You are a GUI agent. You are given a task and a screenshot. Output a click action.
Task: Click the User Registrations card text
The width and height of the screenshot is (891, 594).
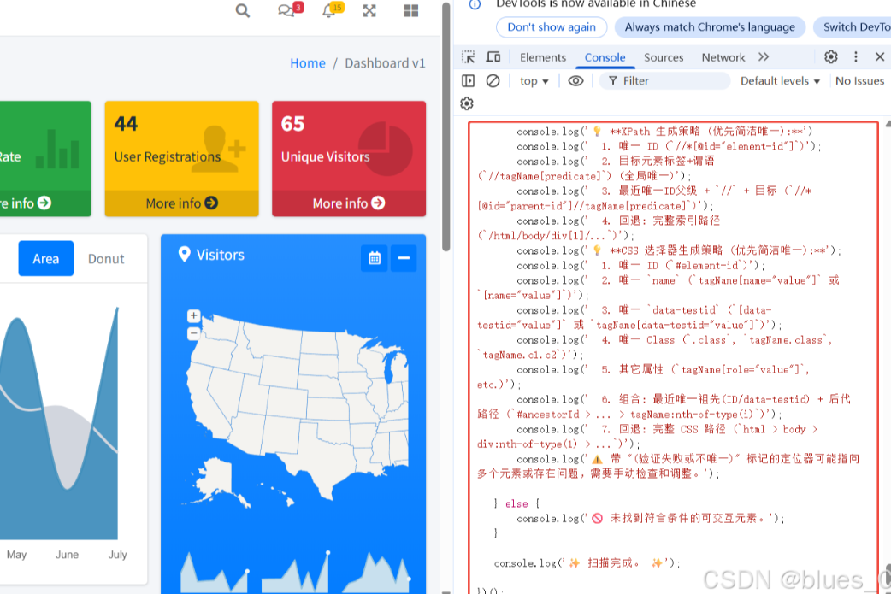point(167,156)
